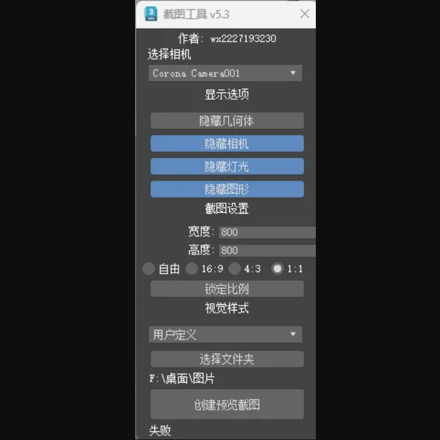Click the 创建预览截图 button
440x440 pixels.
[227, 404]
